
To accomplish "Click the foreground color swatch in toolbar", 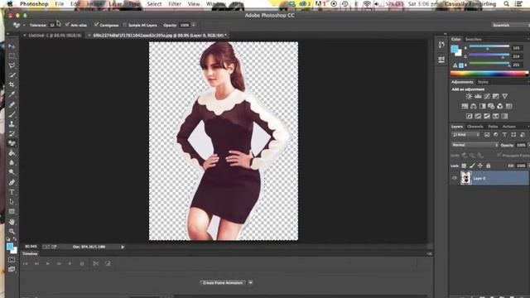I will pyautogui.click(x=10, y=247).
